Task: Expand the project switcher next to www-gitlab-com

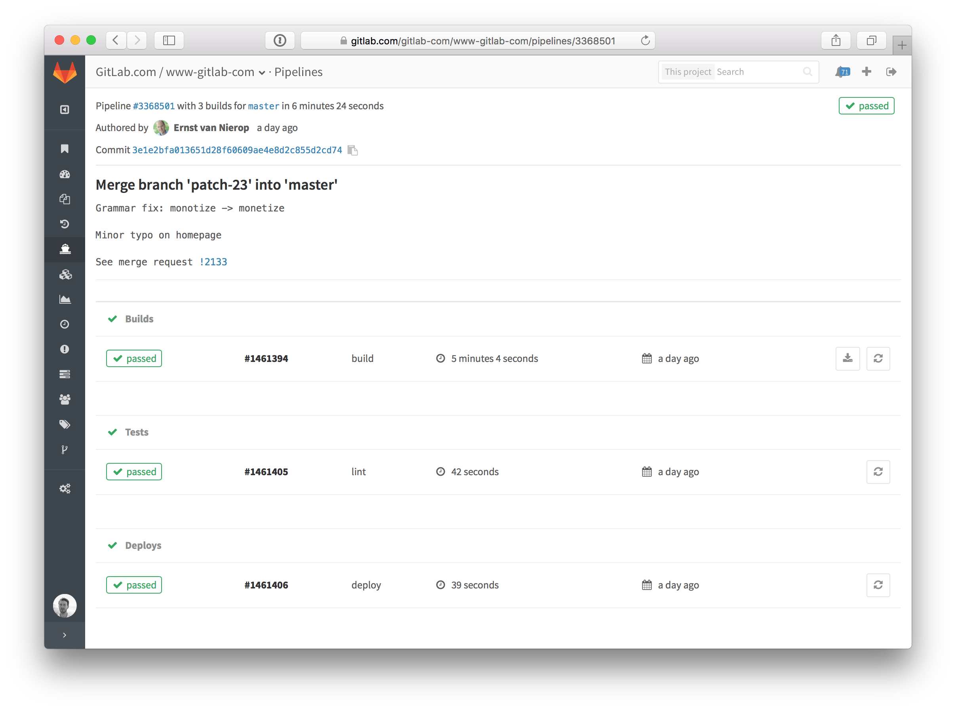Action: (x=262, y=73)
